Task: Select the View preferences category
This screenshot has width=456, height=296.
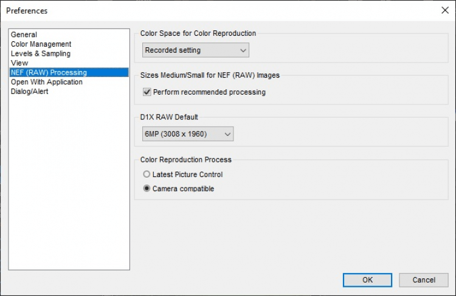Action: 19,63
